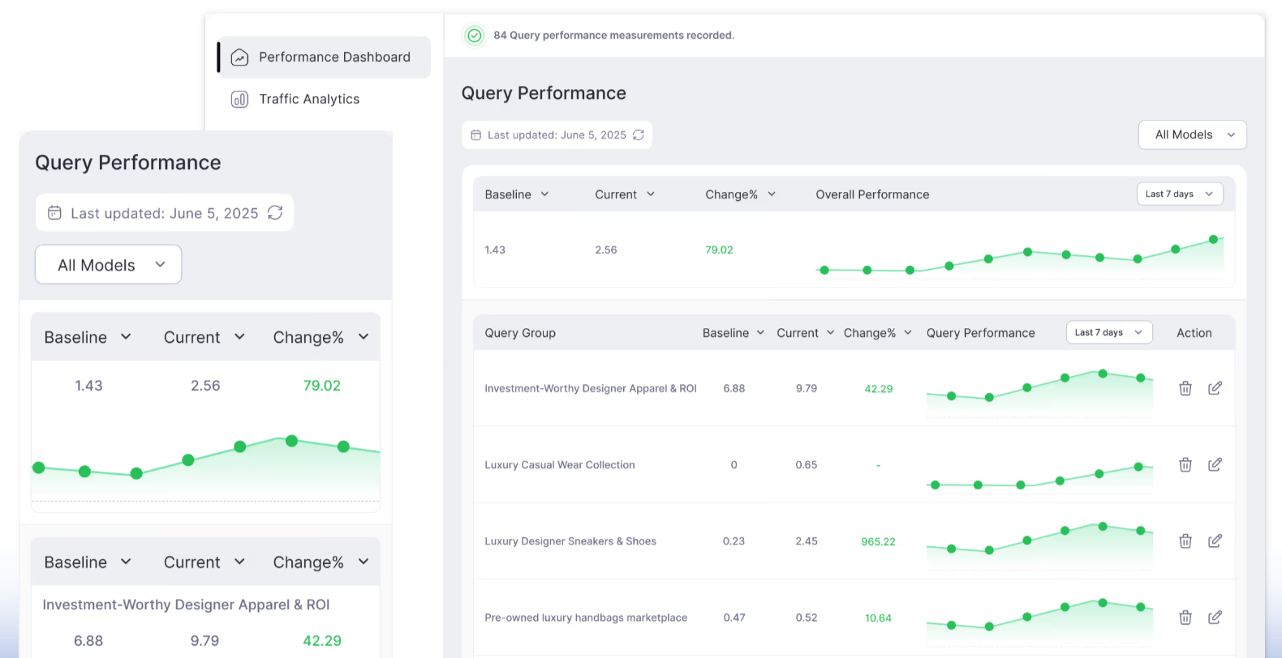Click refresh icon in left overlay card
Viewport: 1282px width, 658px height.
pyautogui.click(x=275, y=212)
